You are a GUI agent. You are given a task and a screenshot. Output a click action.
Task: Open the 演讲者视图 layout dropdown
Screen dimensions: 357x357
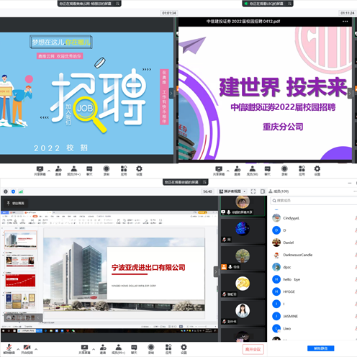tap(232, 191)
